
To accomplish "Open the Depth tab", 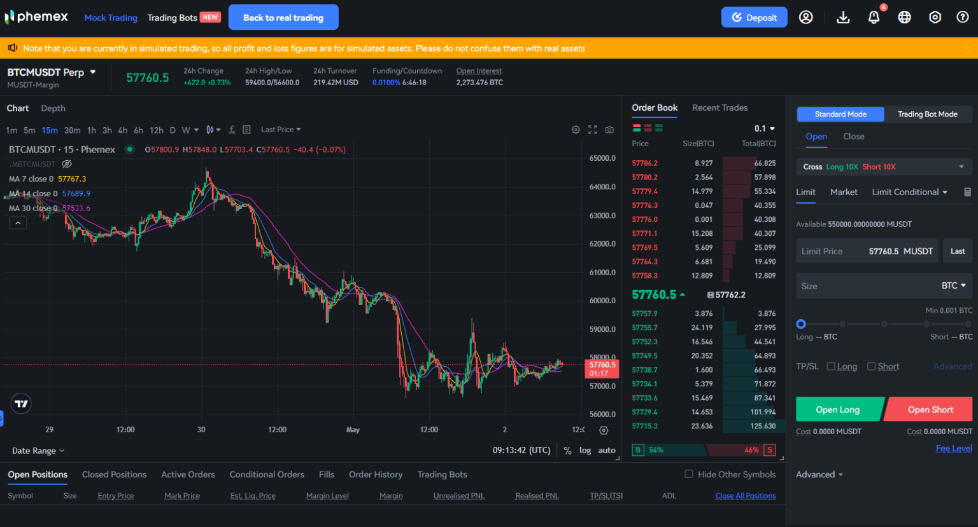I will point(53,108).
